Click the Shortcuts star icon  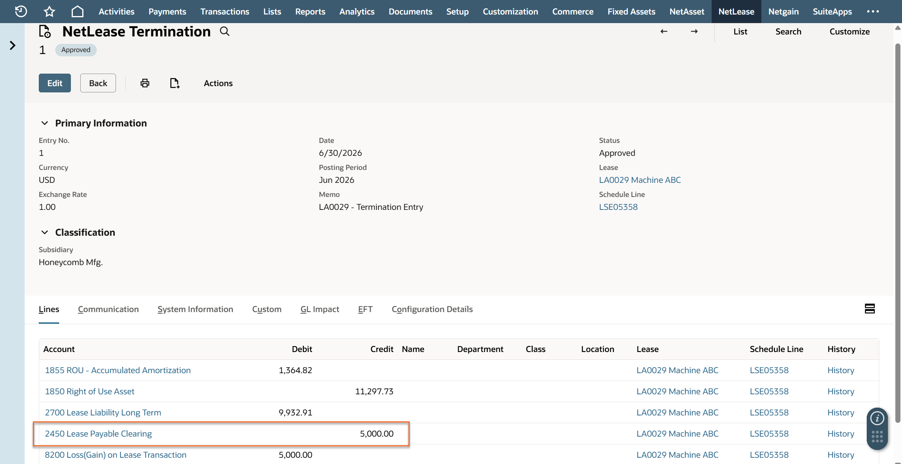pos(49,11)
